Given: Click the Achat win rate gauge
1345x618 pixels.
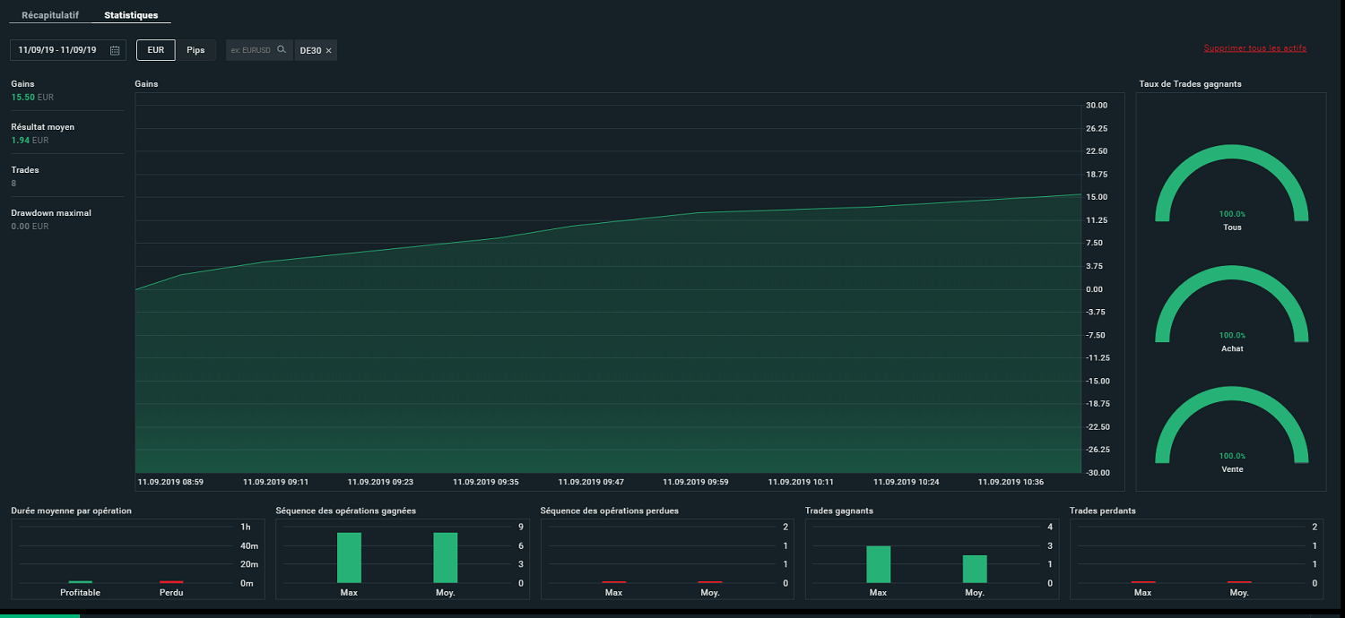Looking at the screenshot, I should pyautogui.click(x=1232, y=305).
